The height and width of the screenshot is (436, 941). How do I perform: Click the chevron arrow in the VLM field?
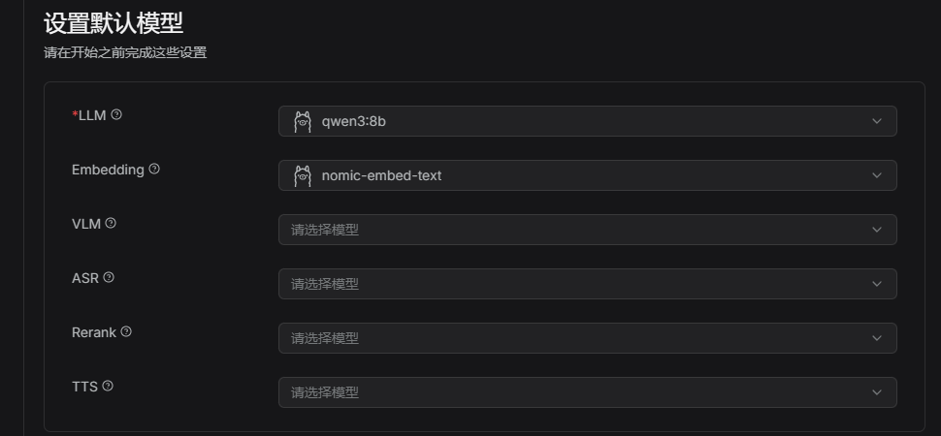pyautogui.click(x=877, y=230)
